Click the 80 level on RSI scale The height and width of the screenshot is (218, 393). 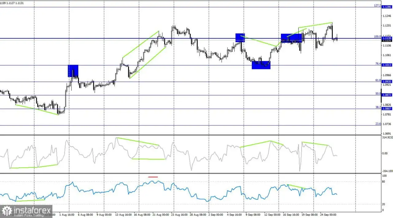pos(383,182)
